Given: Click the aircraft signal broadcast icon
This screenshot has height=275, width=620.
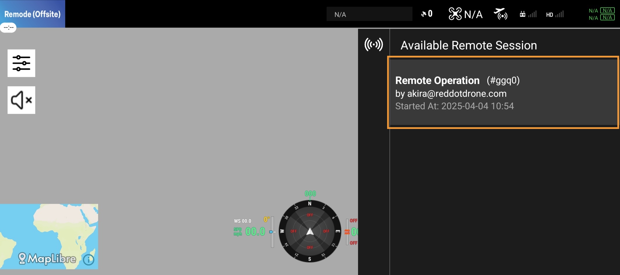Looking at the screenshot, I should coord(500,14).
